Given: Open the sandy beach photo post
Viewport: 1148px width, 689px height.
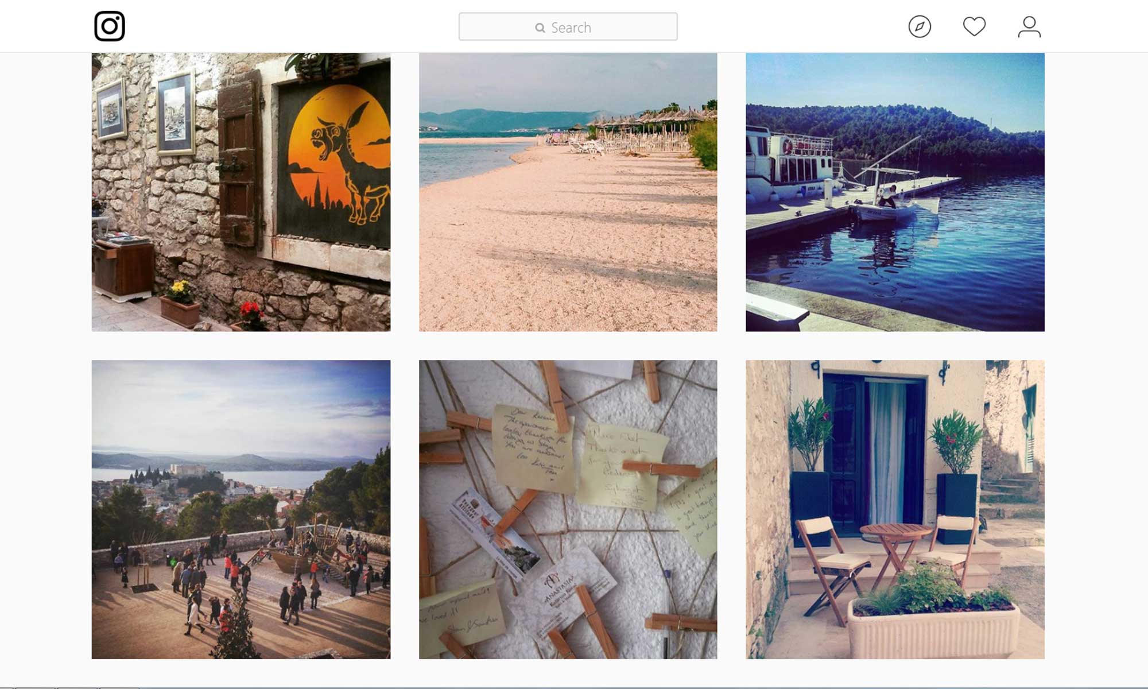Looking at the screenshot, I should click(x=568, y=192).
